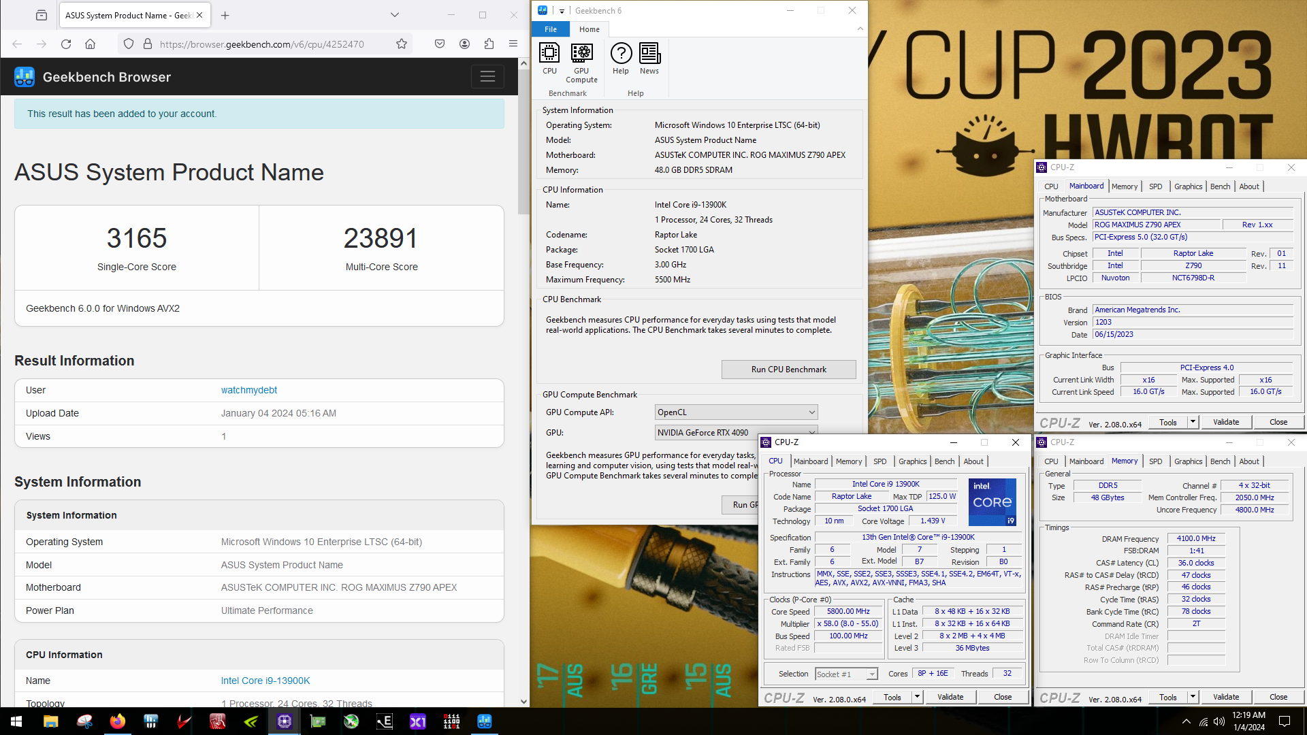Viewport: 1307px width, 735px height.
Task: Open Firefox application menu icon
Action: click(x=513, y=44)
